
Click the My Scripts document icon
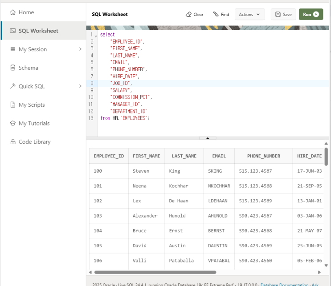[x=12, y=105]
